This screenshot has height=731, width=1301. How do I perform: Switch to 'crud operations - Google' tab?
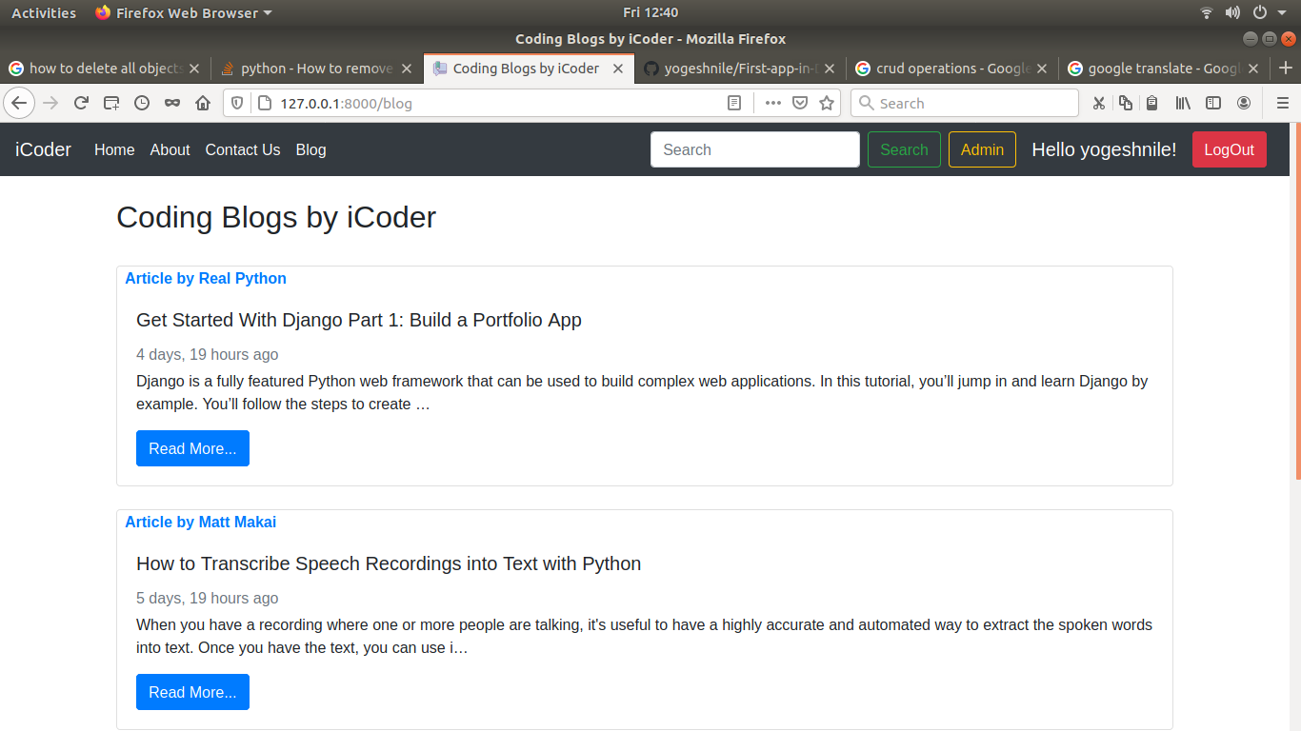pyautogui.click(x=952, y=69)
